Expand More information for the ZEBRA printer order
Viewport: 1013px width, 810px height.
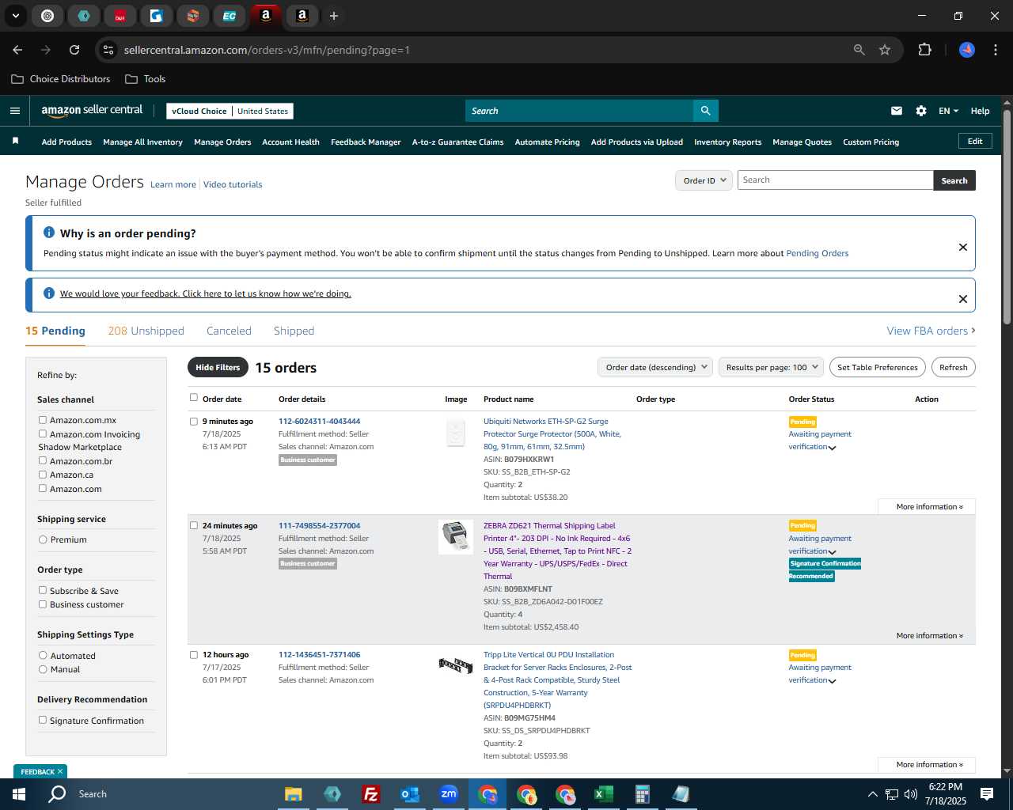point(929,635)
